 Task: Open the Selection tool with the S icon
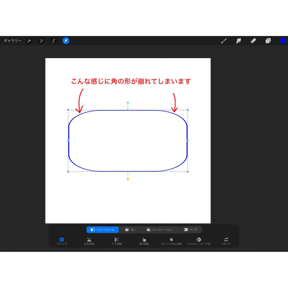[53, 40]
